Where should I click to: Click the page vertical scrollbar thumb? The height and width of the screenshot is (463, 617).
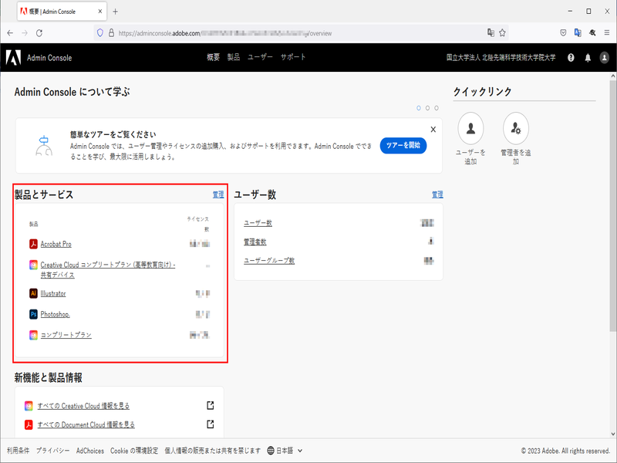(612, 206)
